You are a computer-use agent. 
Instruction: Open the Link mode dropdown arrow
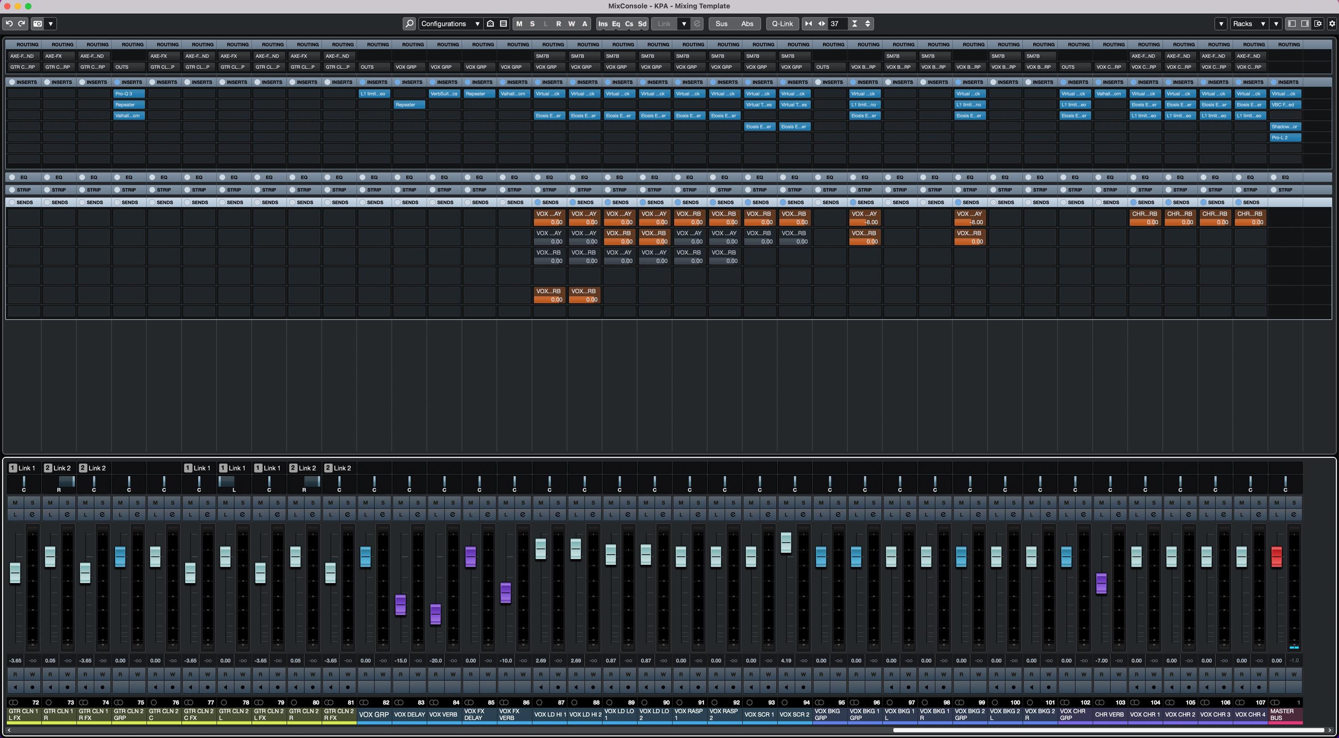tap(684, 23)
